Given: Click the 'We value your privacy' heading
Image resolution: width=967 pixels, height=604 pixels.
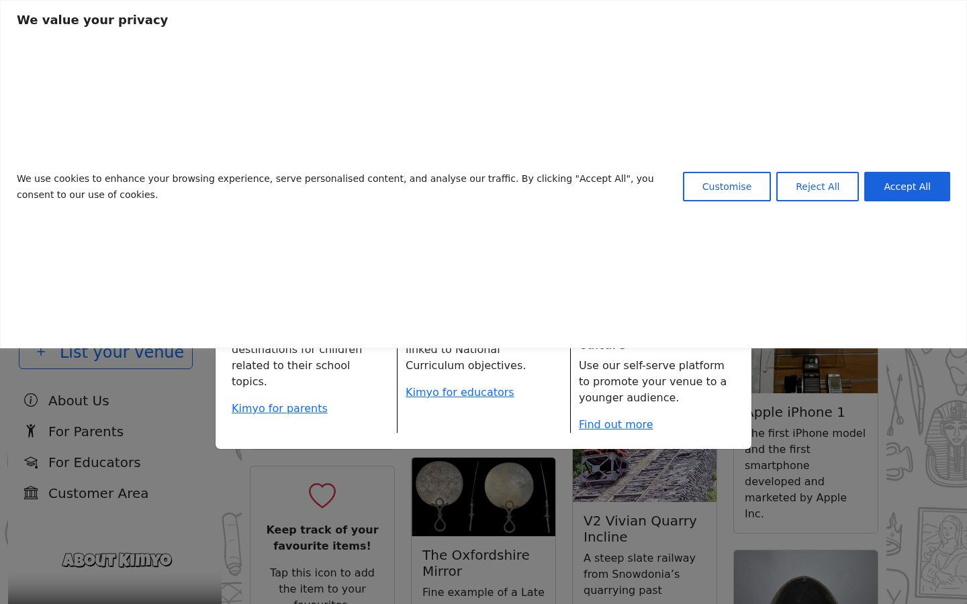Looking at the screenshot, I should [93, 20].
